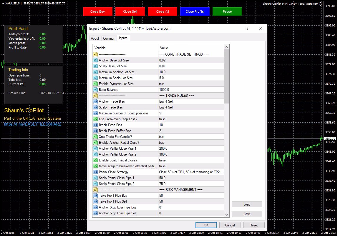Click the Value column header

tap(191, 48)
